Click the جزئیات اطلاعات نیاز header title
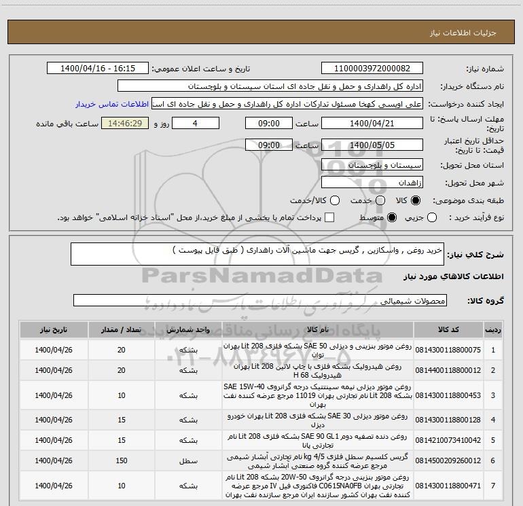The height and width of the screenshot is (506, 523). pos(463,33)
